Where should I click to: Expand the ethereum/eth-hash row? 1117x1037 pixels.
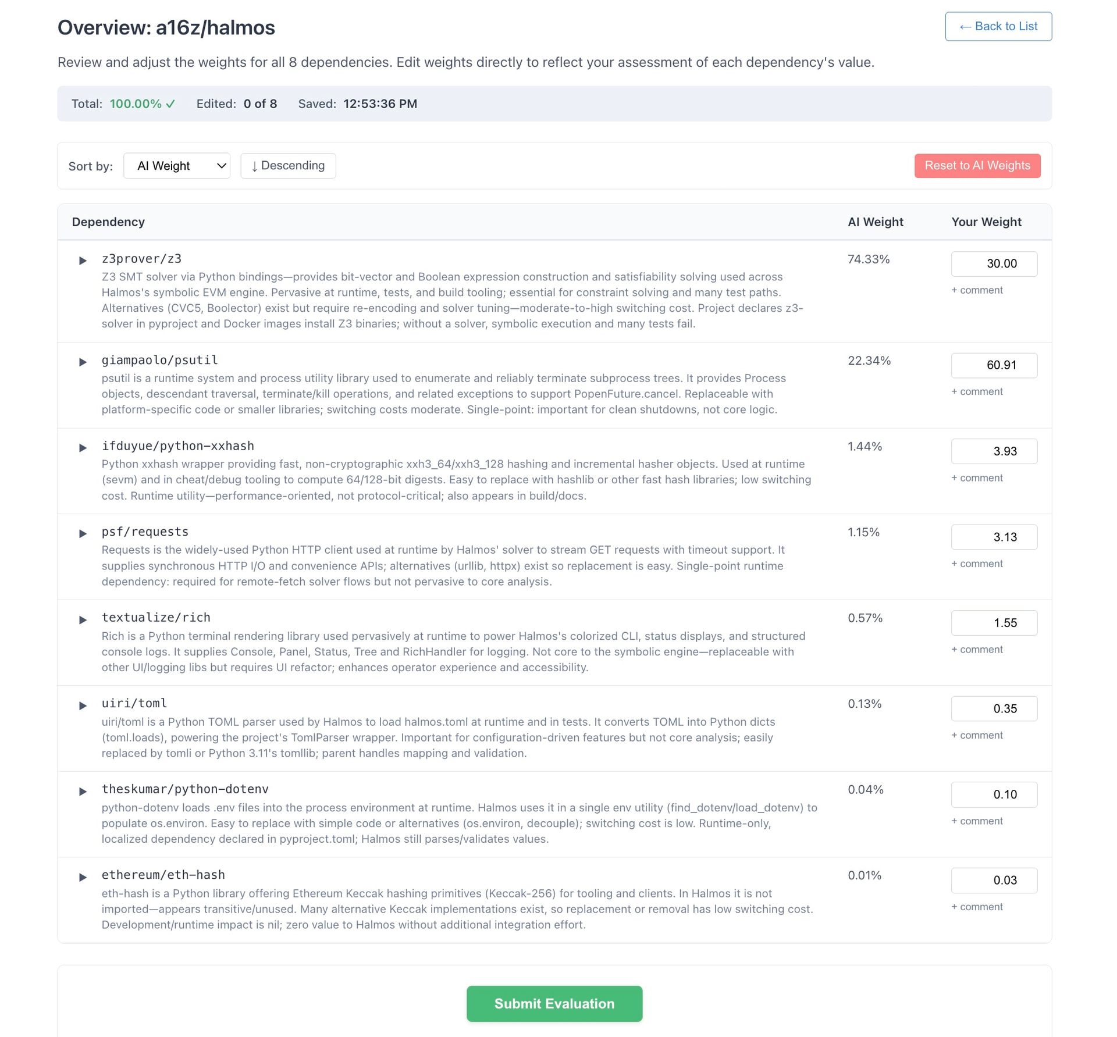pos(83,877)
